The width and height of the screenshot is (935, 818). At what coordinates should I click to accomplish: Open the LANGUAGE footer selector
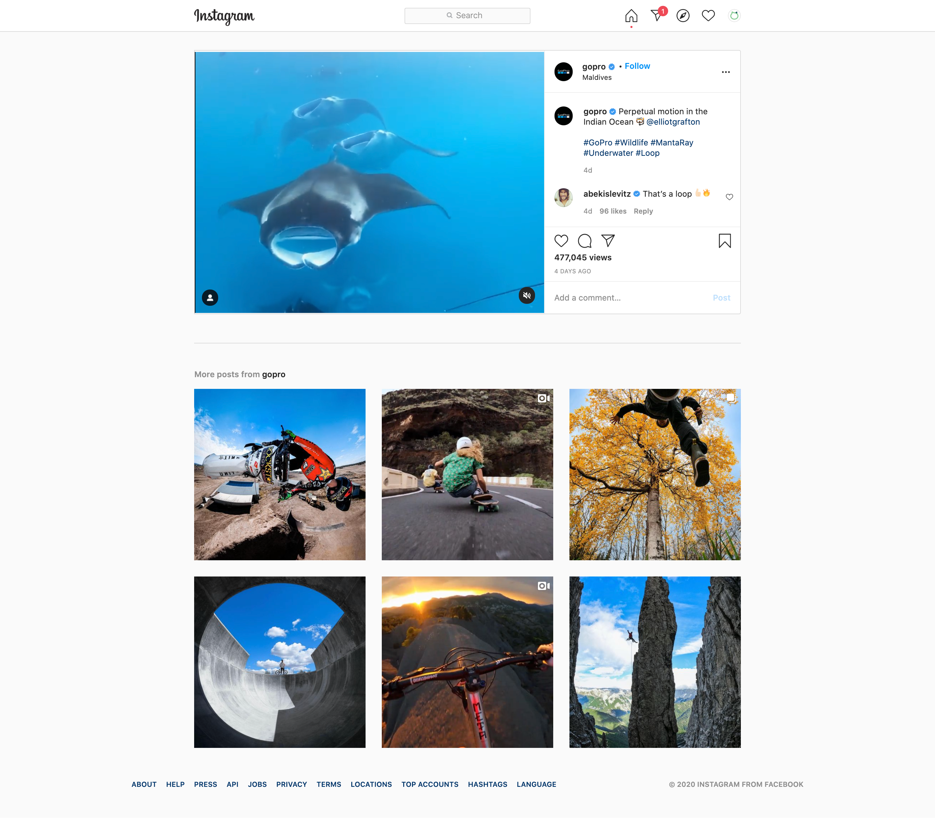tap(536, 784)
